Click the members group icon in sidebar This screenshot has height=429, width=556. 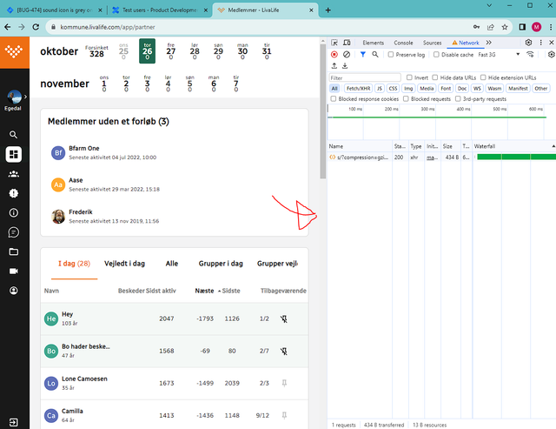click(13, 174)
